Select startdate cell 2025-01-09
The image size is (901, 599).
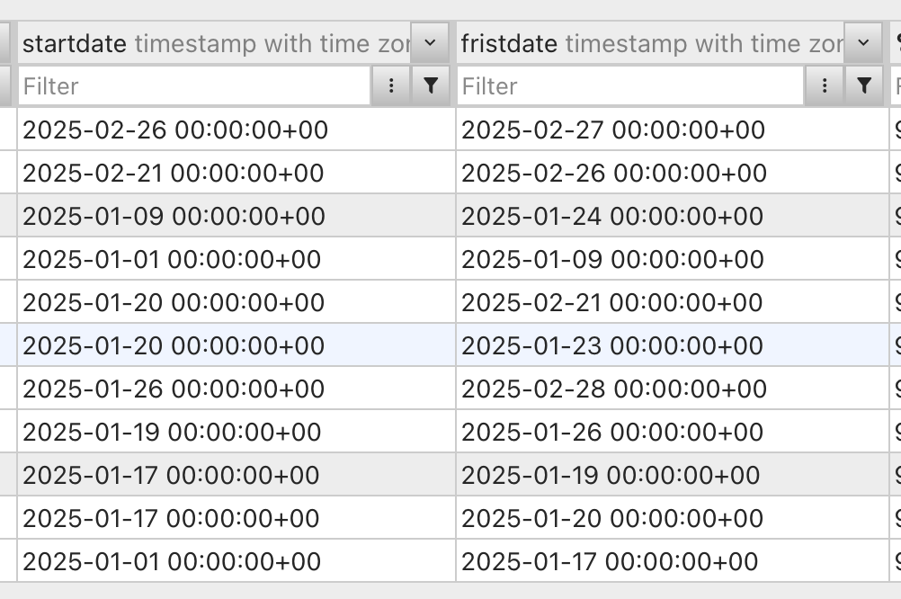point(236,216)
